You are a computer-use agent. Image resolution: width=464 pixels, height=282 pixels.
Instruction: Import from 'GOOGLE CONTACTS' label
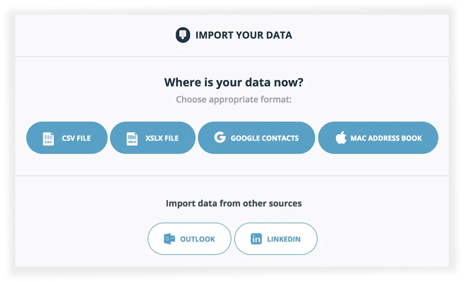[x=264, y=138]
